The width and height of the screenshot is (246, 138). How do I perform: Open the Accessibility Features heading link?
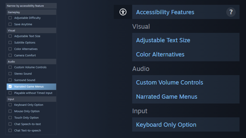coord(165,12)
